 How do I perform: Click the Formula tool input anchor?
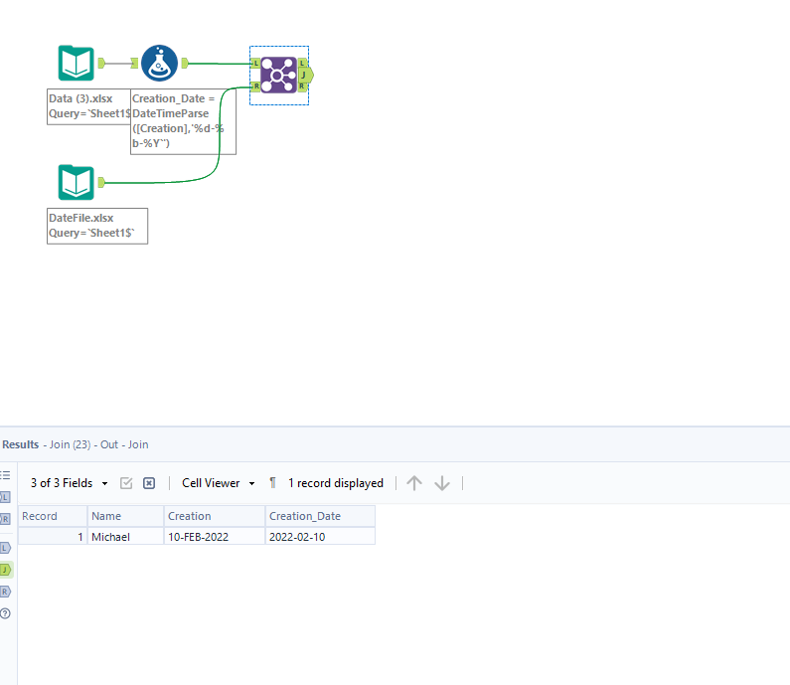(x=134, y=63)
